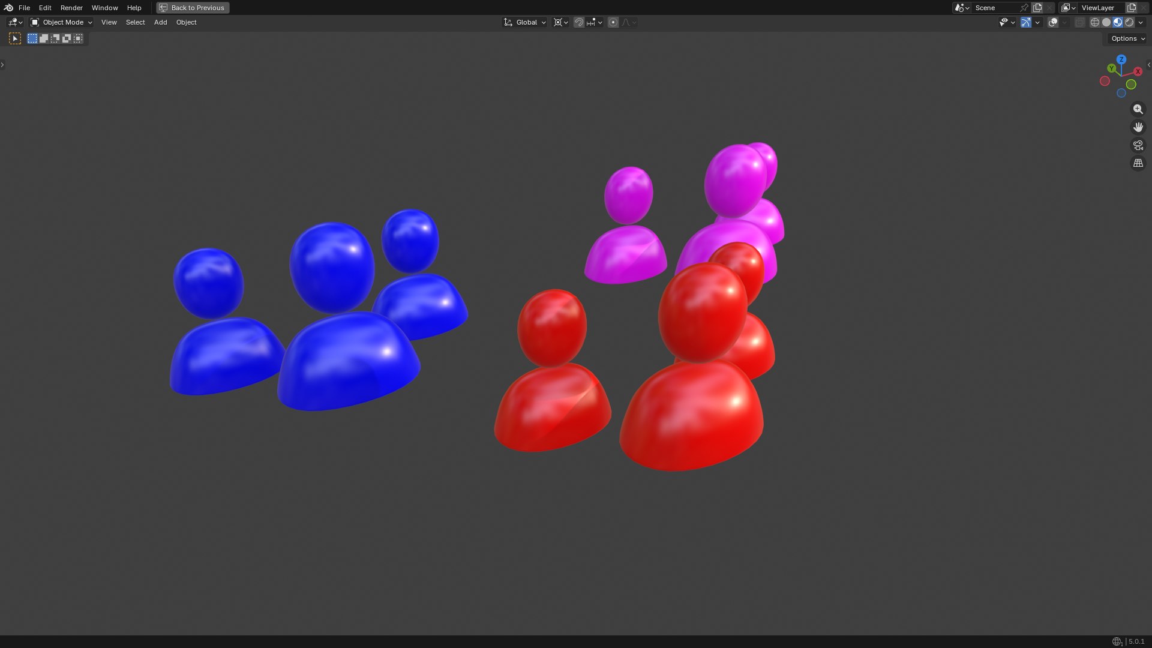
Task: Click the New Scene duplicate icon
Action: coord(1037,8)
